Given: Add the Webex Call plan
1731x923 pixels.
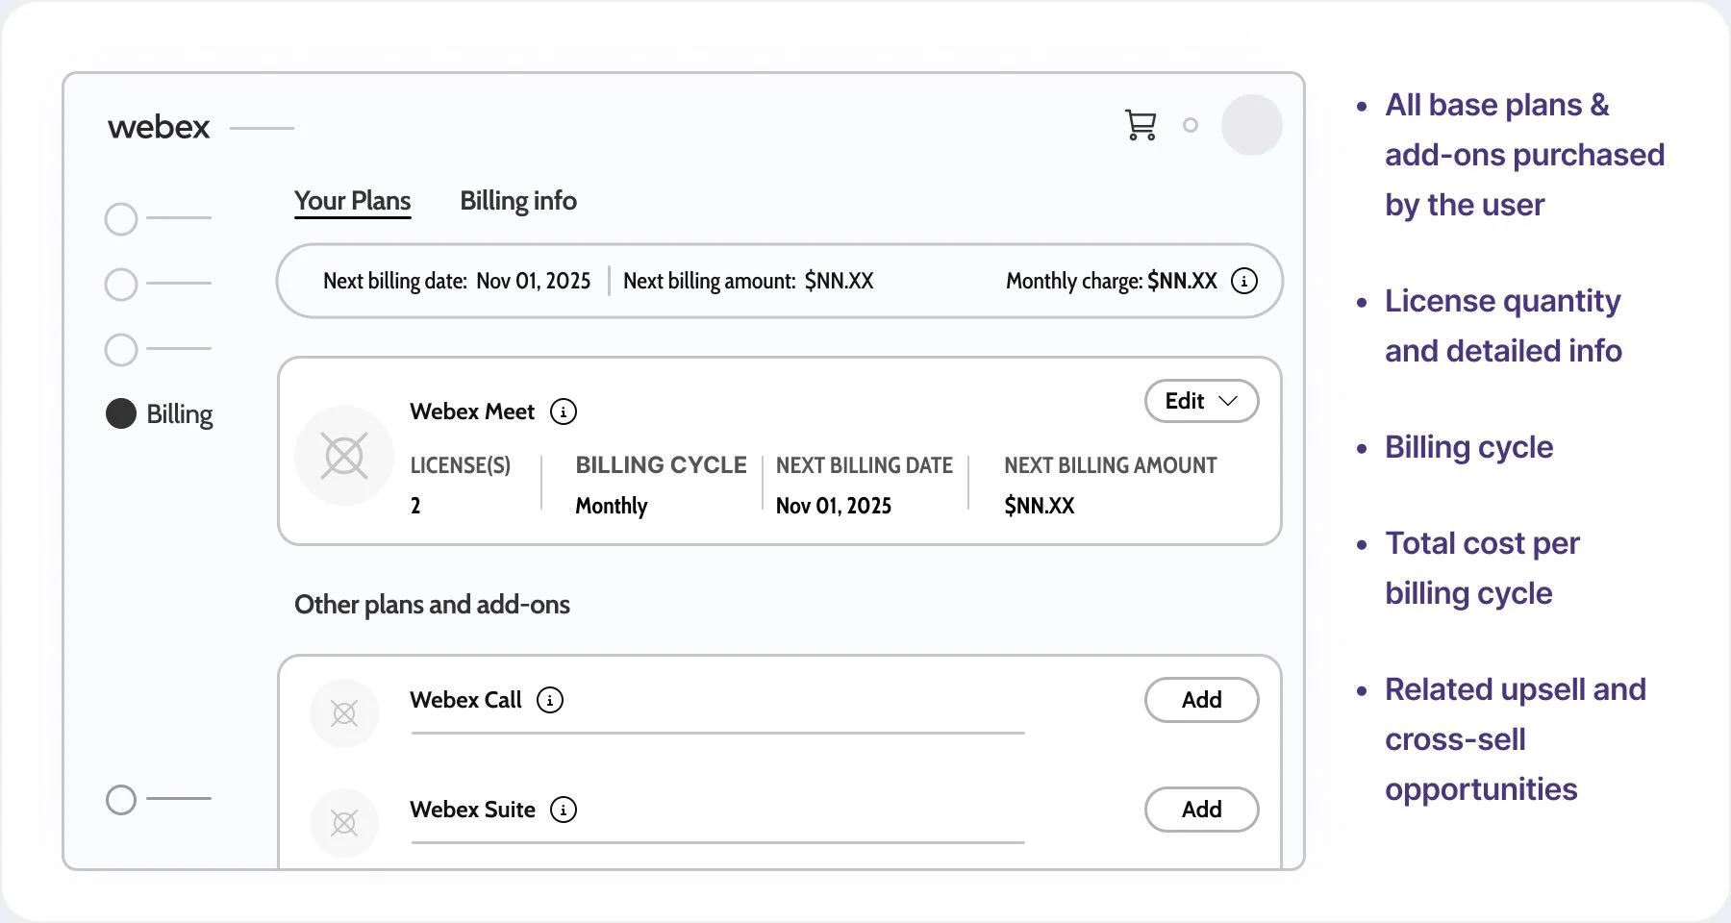Looking at the screenshot, I should click(1201, 700).
